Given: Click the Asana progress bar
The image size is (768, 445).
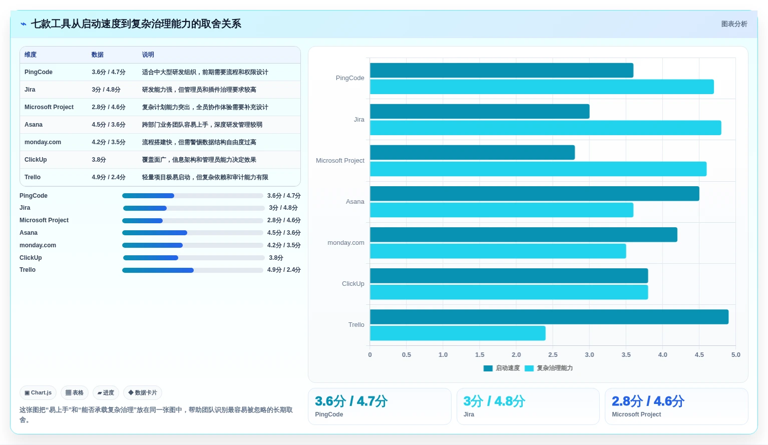Looking at the screenshot, I should point(193,233).
